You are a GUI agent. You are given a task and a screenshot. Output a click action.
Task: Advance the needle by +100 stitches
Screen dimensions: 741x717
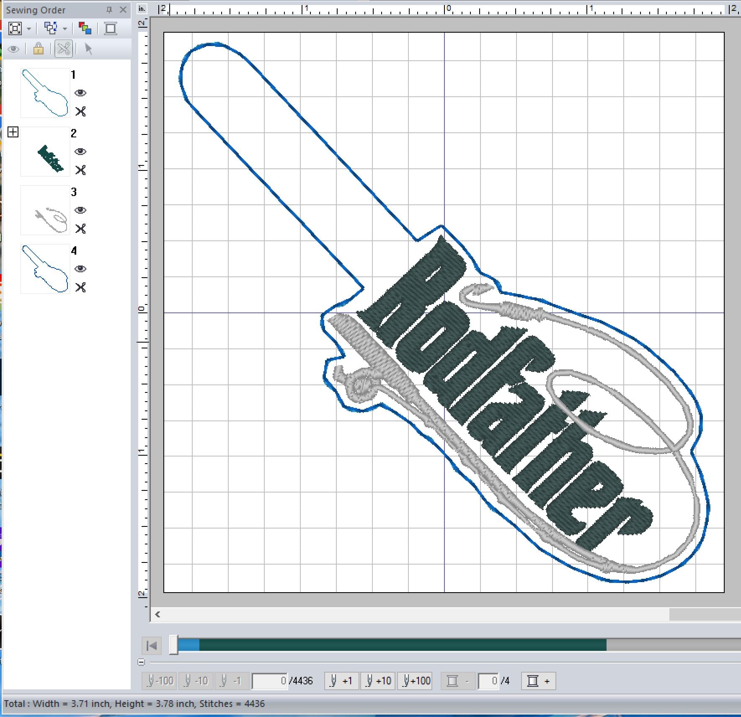click(x=416, y=681)
